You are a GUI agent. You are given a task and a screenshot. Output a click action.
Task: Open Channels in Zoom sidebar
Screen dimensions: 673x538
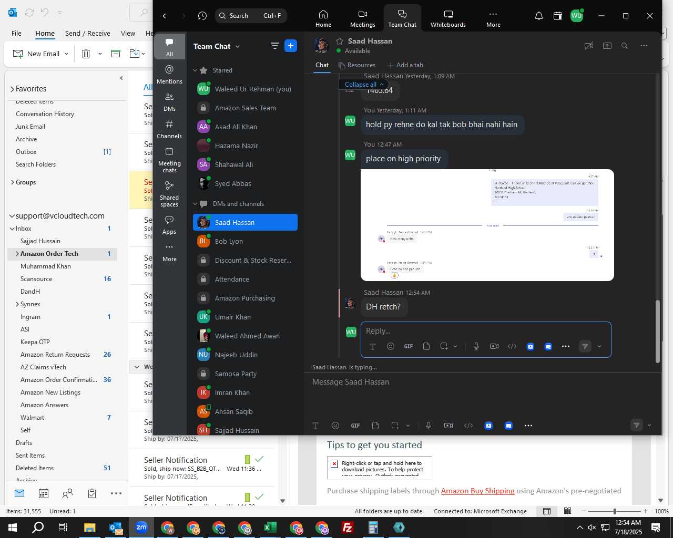pos(169,129)
